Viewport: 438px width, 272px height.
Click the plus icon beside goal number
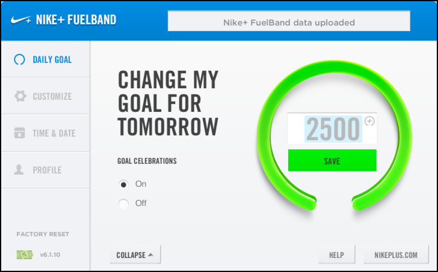point(370,121)
